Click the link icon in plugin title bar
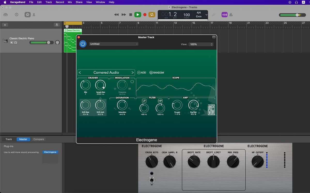The image size is (310, 193). click(x=214, y=37)
